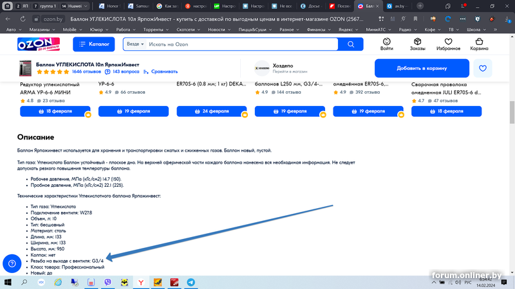
Task: Open Yandex Browser on the taskbar
Action: [x=141, y=282]
